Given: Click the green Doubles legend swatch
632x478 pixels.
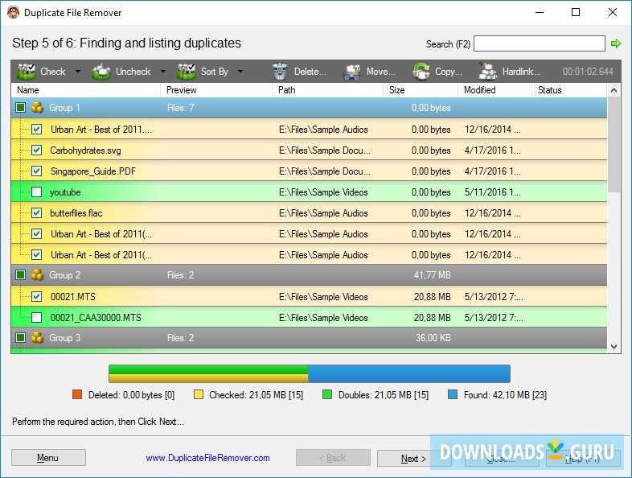Looking at the screenshot, I should [327, 394].
